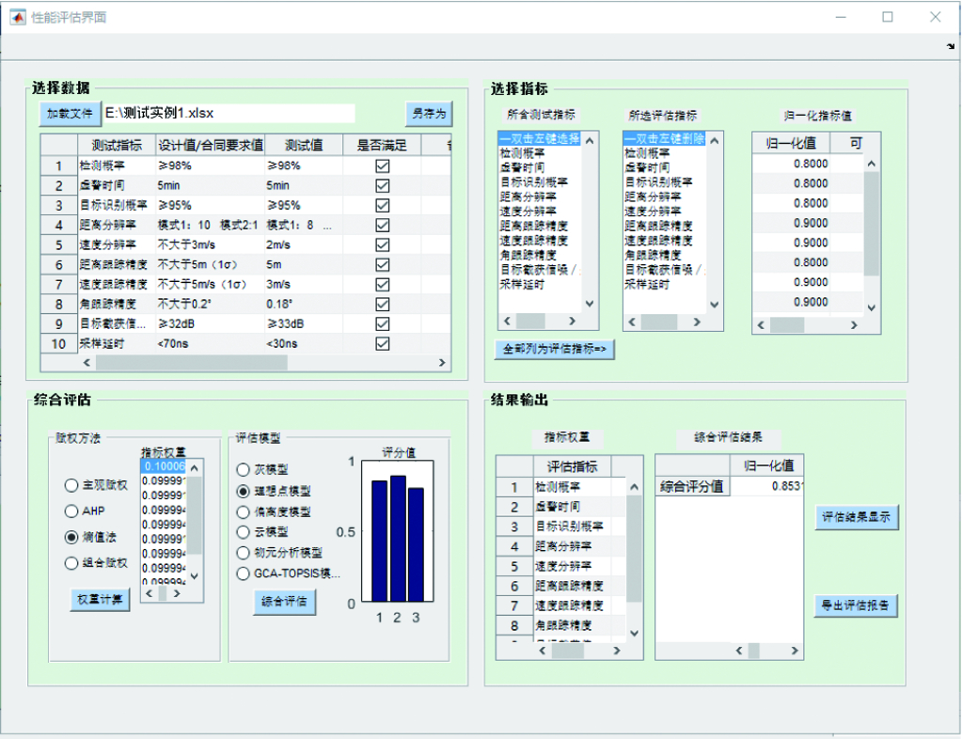The height and width of the screenshot is (739, 962).
Task: Toggle the 角跟踪精度 row checkbox
Action: [382, 304]
